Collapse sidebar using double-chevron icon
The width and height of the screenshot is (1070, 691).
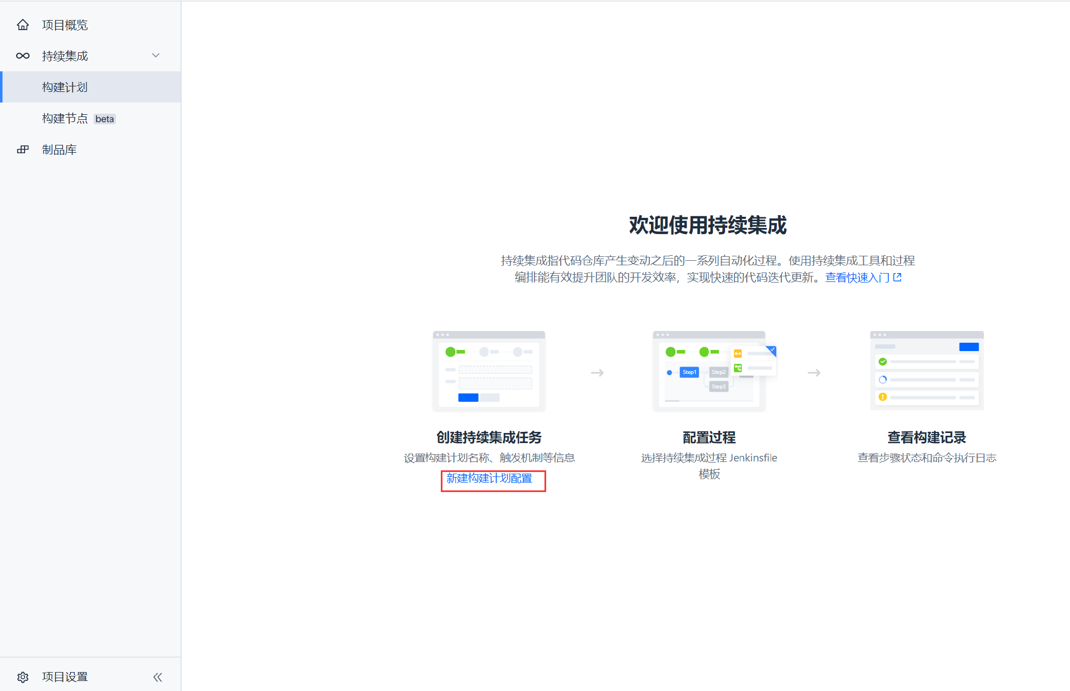tap(158, 677)
